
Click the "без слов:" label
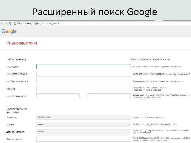[11, 89]
